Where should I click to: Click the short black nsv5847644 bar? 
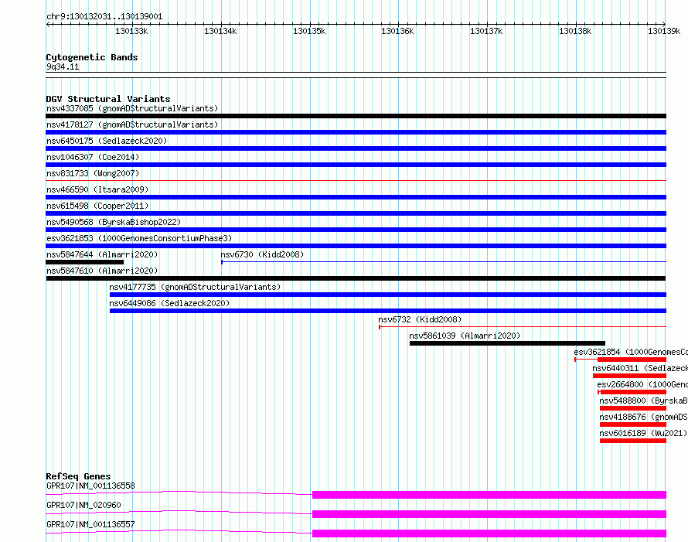click(85, 262)
